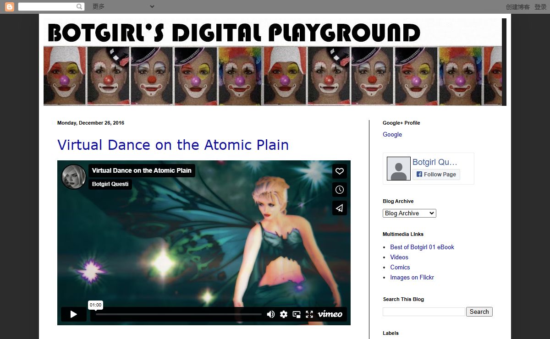The image size is (550, 339).
Task: Share the video via paper plane icon
Action: tap(340, 208)
